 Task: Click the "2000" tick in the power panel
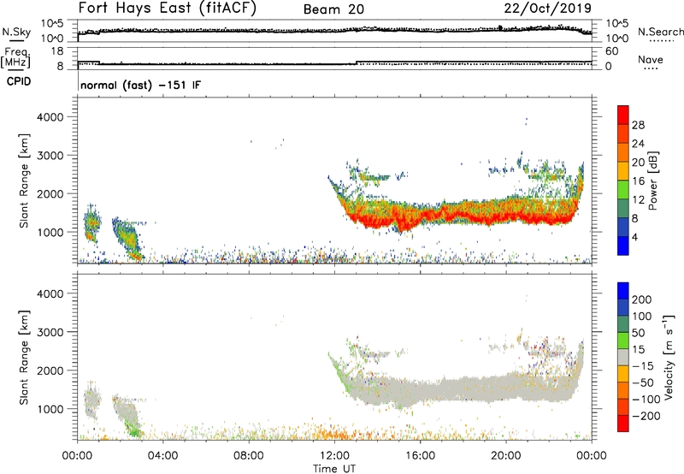pyautogui.click(x=50, y=193)
